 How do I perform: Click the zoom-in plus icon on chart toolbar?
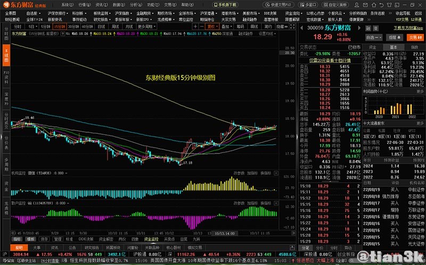[x=195, y=26]
